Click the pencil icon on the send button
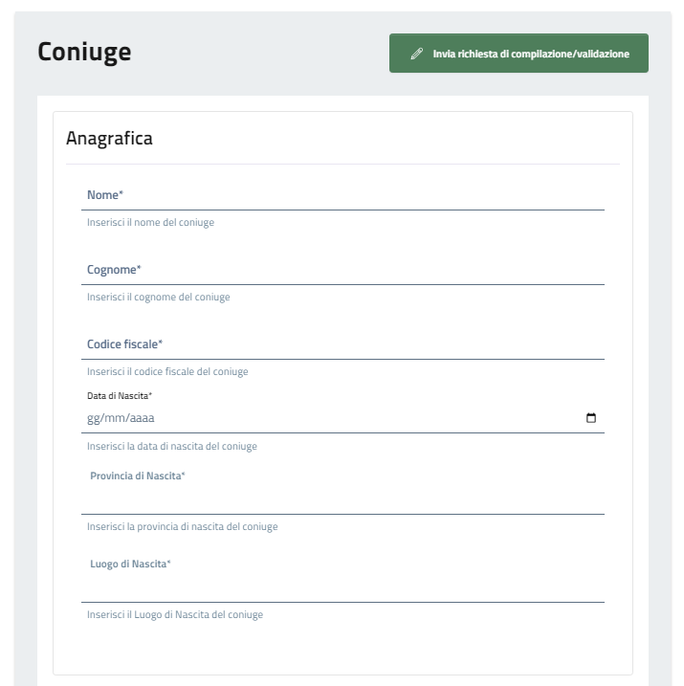684x686 pixels. tap(416, 55)
